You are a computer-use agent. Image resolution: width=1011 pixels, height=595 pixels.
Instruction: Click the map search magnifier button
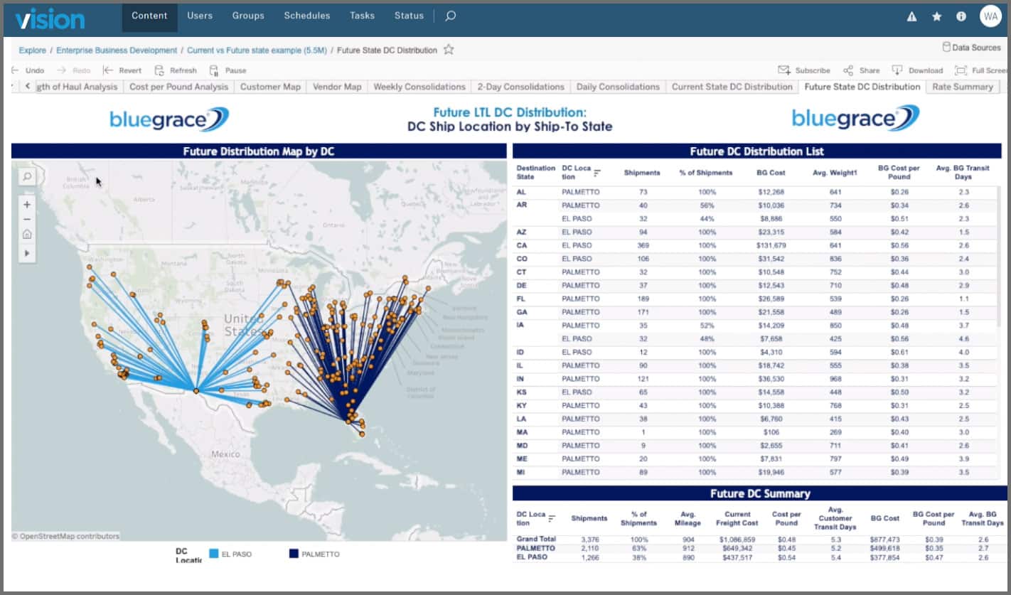27,176
